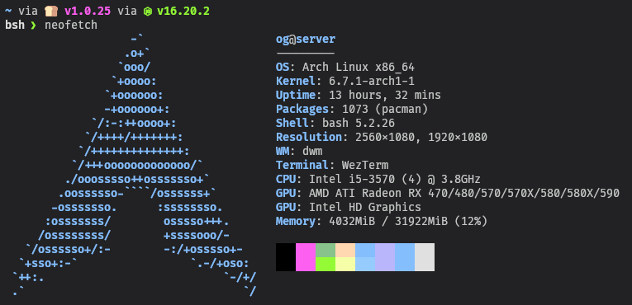
Task: Click the 'Shell' label
Action: [292, 123]
